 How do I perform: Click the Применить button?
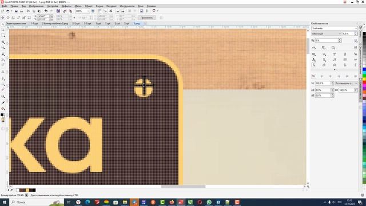click(146, 18)
